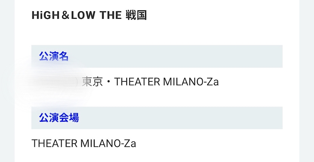Click empty right side of 公演名 header bar
Viewport: 314px width, 162px height.
pyautogui.click(x=224, y=56)
